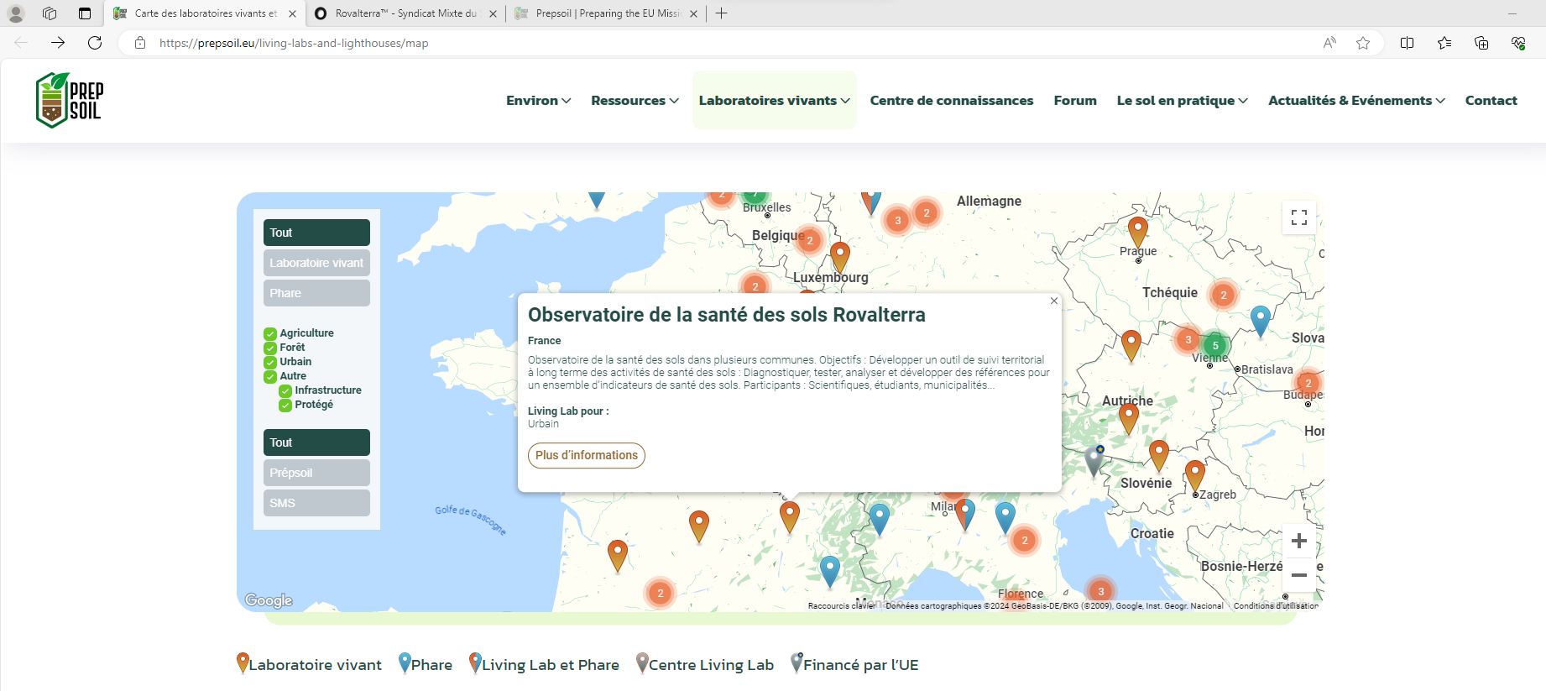Click cluster marker 2 near Belgique

pos(810,240)
